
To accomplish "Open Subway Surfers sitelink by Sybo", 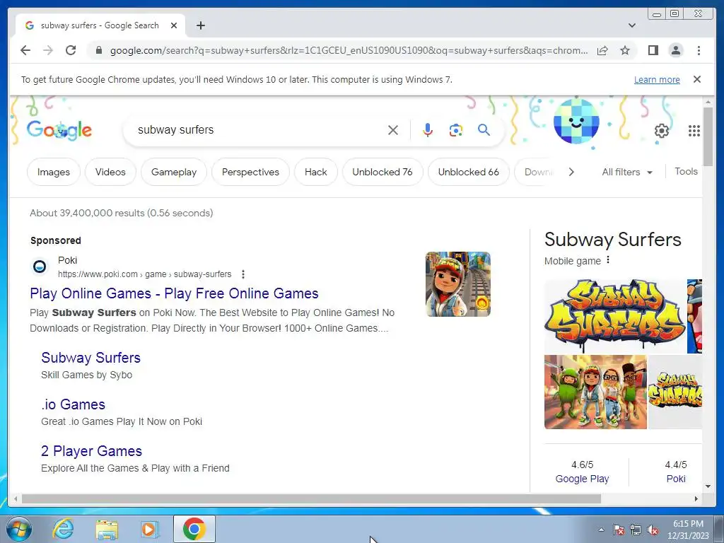I will pos(90,357).
